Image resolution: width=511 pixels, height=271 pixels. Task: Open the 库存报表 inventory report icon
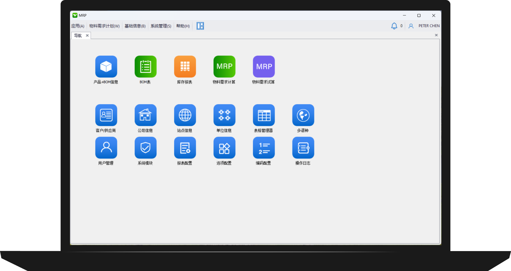point(185,67)
